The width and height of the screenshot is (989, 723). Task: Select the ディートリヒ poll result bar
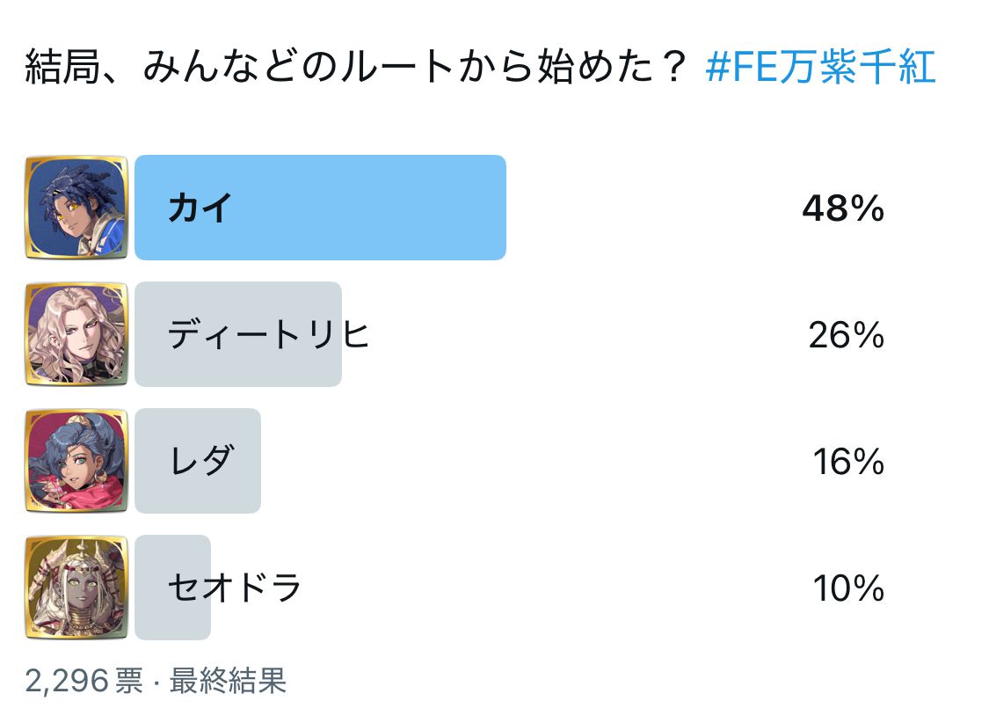238,334
